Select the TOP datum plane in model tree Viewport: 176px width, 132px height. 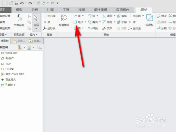6,64
